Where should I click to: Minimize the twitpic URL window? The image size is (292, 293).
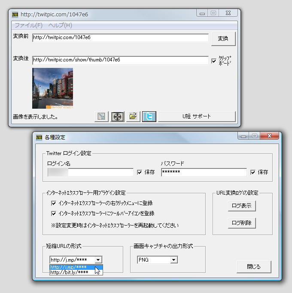[202, 13]
